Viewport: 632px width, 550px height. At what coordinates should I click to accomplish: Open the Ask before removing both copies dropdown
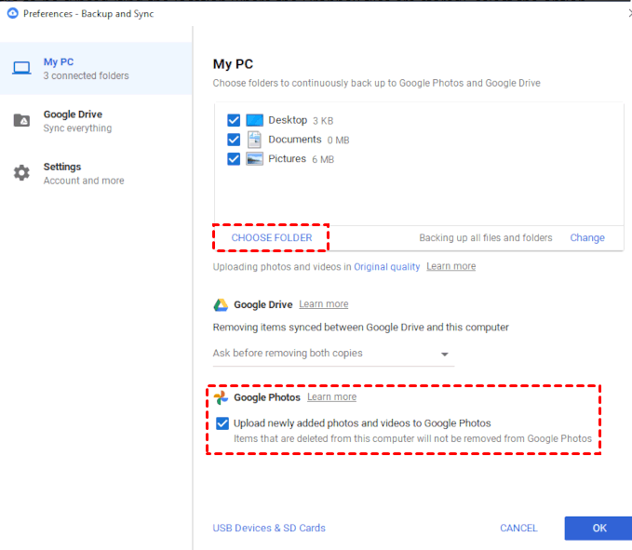pyautogui.click(x=333, y=354)
